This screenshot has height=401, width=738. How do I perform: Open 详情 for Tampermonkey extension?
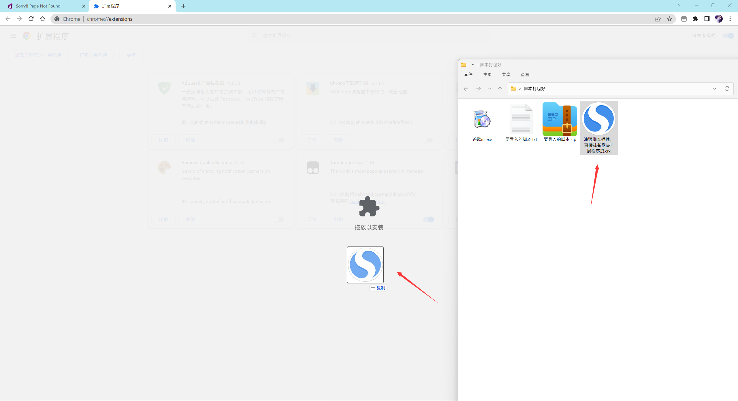(x=312, y=219)
